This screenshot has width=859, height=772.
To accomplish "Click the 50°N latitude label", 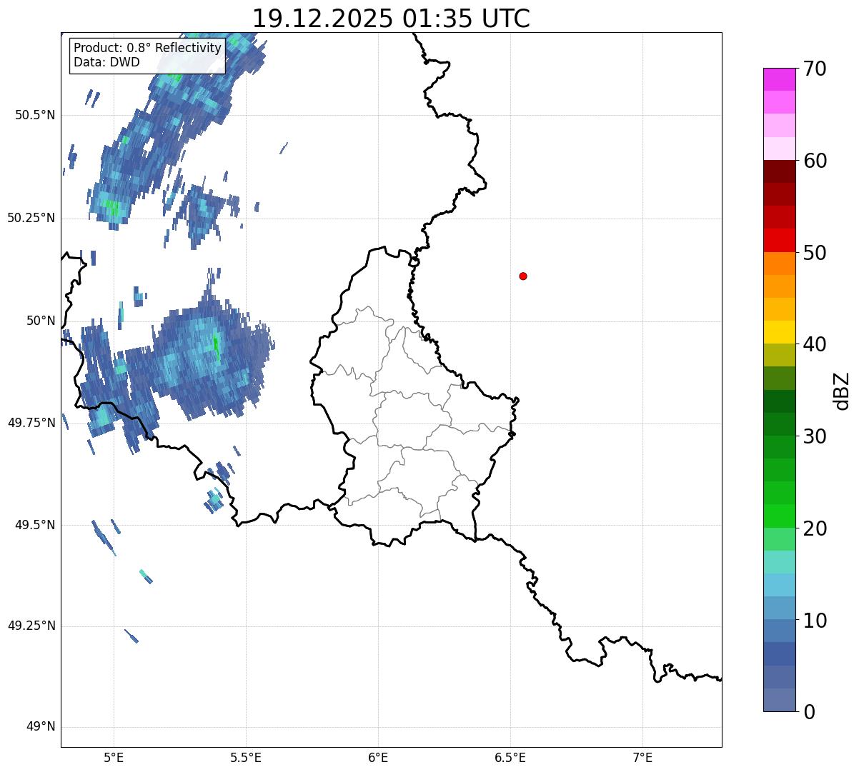I will (41, 321).
